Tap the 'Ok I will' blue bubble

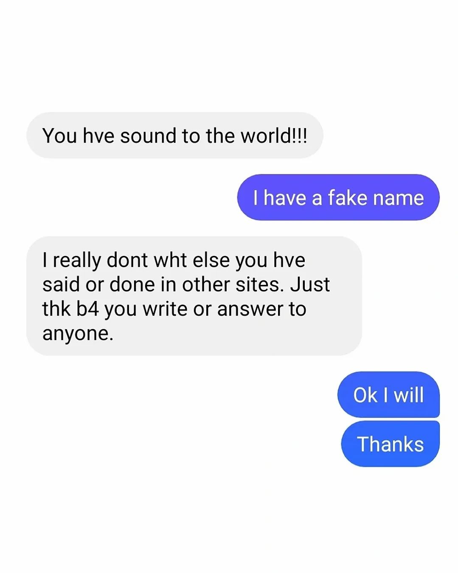coord(388,395)
